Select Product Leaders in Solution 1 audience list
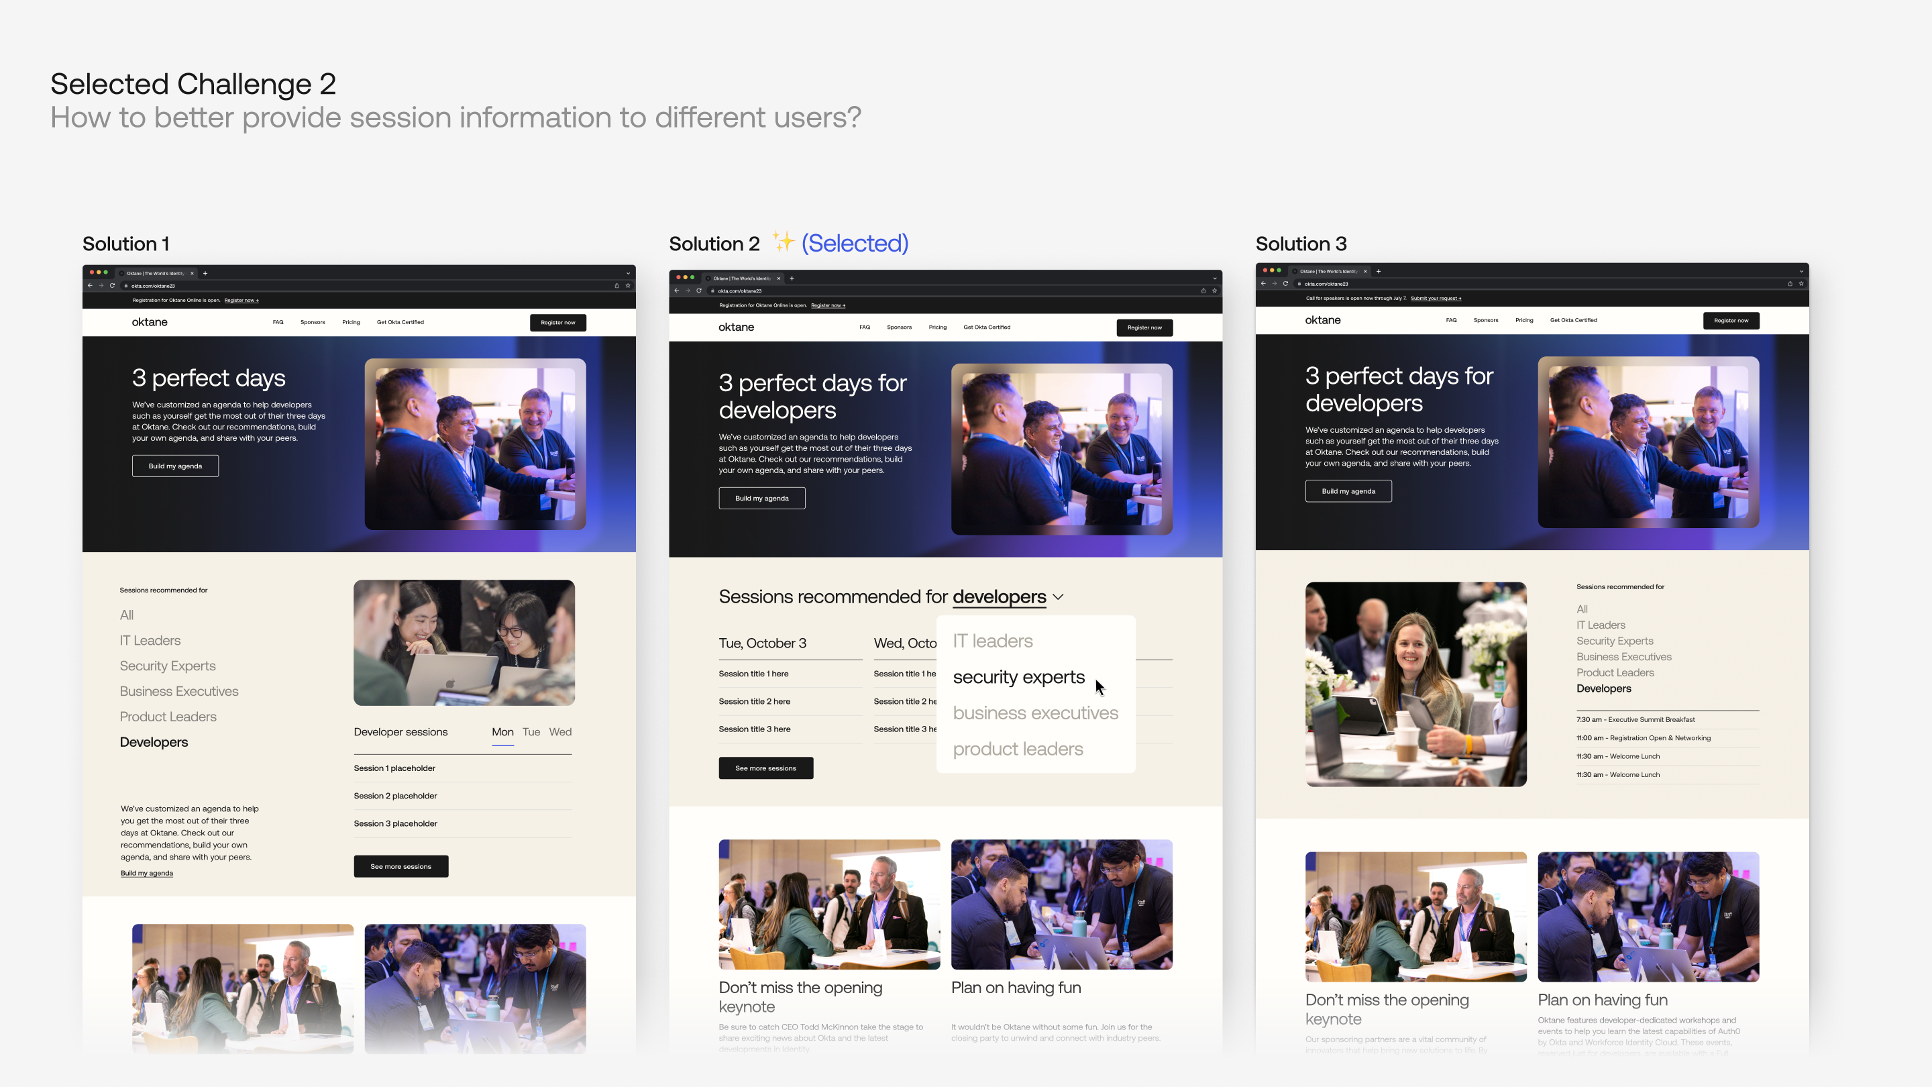The image size is (1932, 1087). coord(168,717)
